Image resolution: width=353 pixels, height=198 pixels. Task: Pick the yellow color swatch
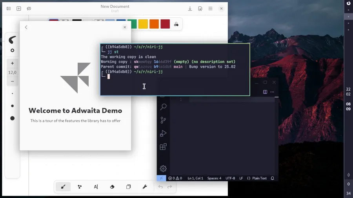(143, 24)
